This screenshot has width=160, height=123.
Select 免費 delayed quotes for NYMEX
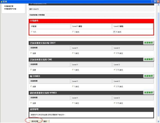[x=31, y=103]
